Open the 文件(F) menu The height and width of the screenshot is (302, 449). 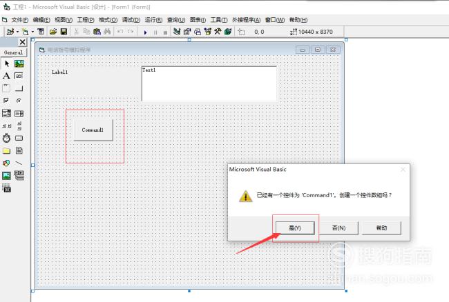click(20, 20)
